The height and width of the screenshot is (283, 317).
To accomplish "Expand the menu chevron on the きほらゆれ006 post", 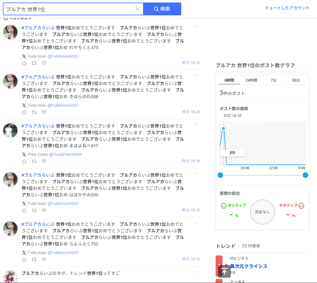I will (195, 75).
